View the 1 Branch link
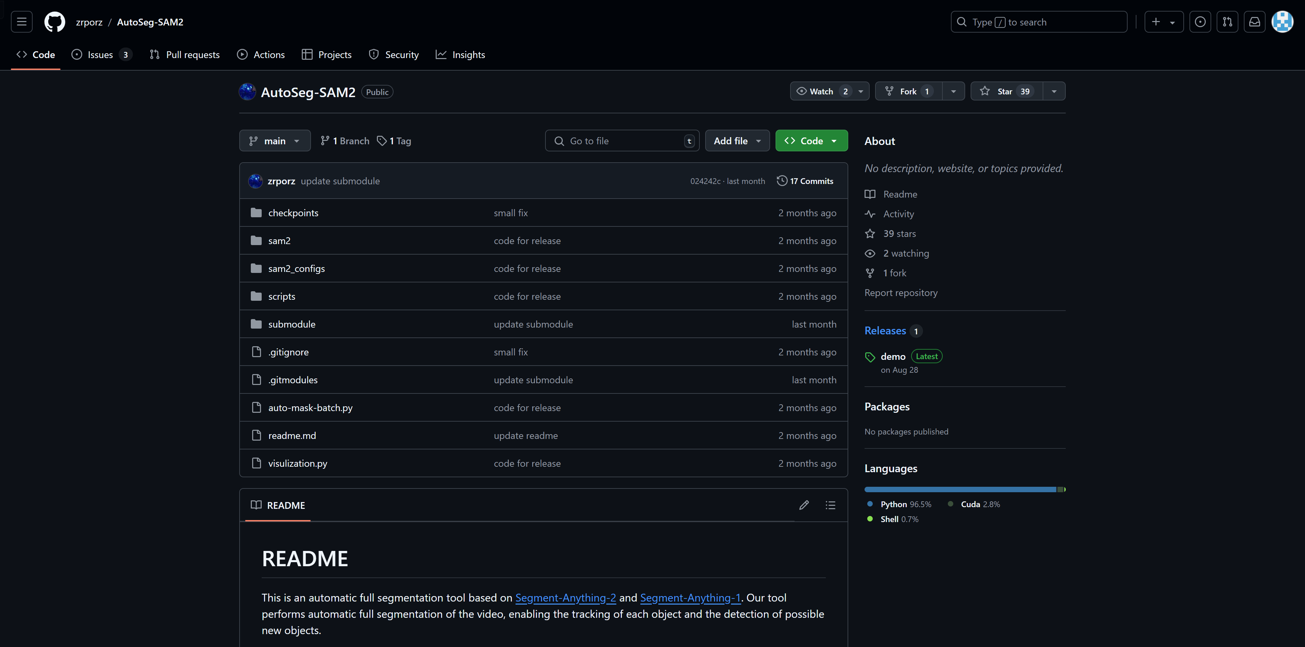 [x=345, y=141]
